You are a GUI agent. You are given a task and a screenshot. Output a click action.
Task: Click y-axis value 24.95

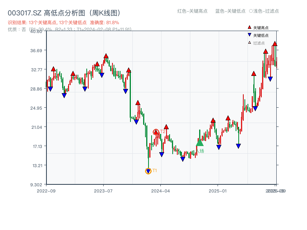[x=36, y=108]
